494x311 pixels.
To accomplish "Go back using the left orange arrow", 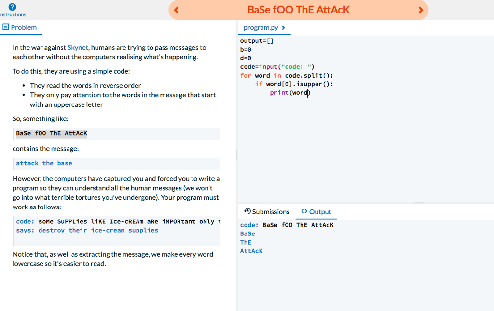I will click(176, 10).
